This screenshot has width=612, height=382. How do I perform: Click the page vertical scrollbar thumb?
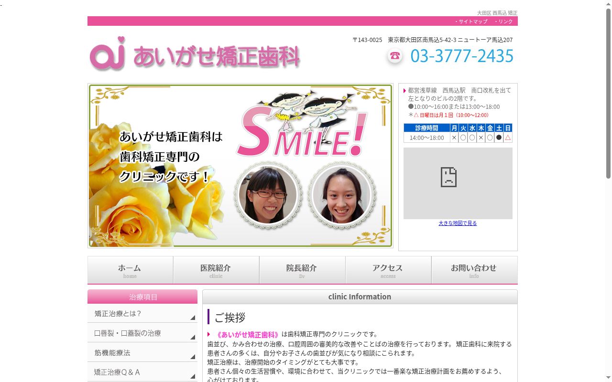(x=608, y=93)
